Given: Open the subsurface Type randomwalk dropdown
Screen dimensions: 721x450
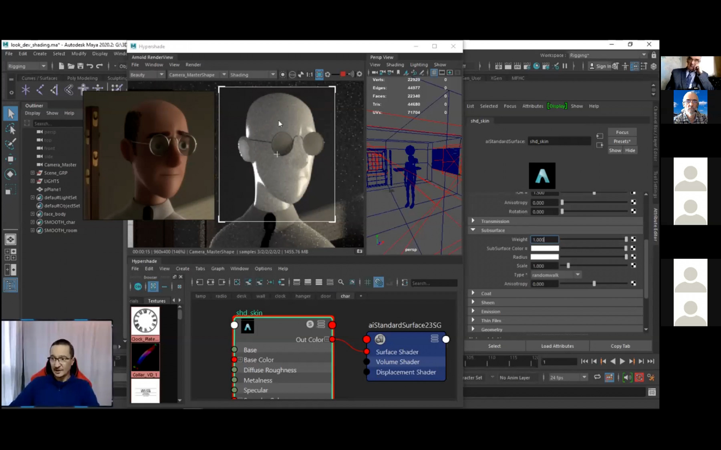Looking at the screenshot, I should pos(556,275).
